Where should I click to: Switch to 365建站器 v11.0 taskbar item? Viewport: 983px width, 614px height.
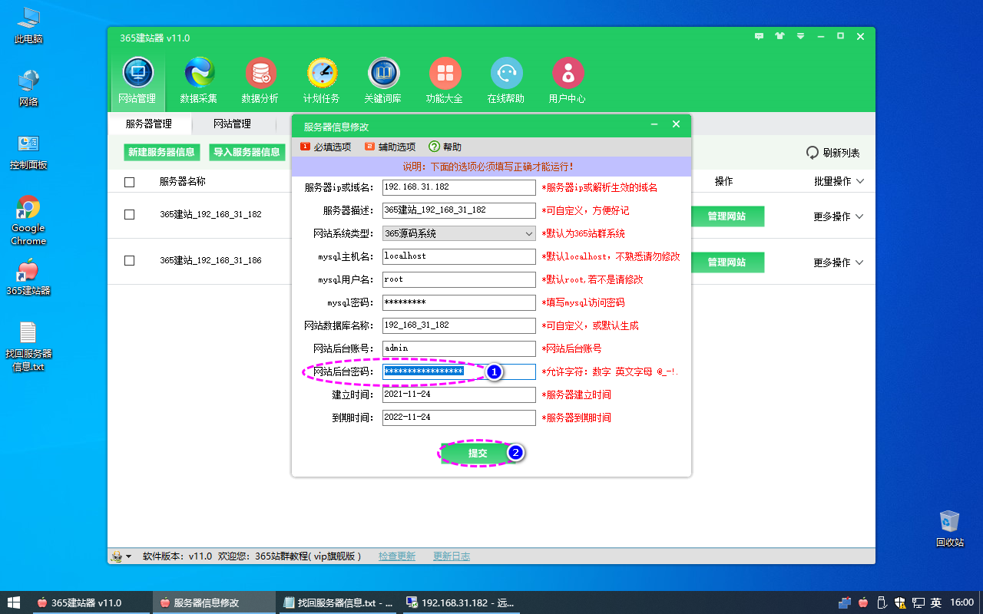91,603
